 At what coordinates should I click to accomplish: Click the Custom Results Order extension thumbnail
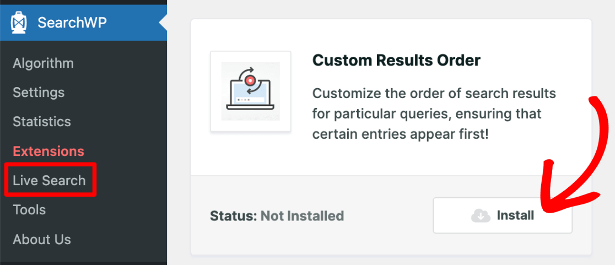(250, 91)
